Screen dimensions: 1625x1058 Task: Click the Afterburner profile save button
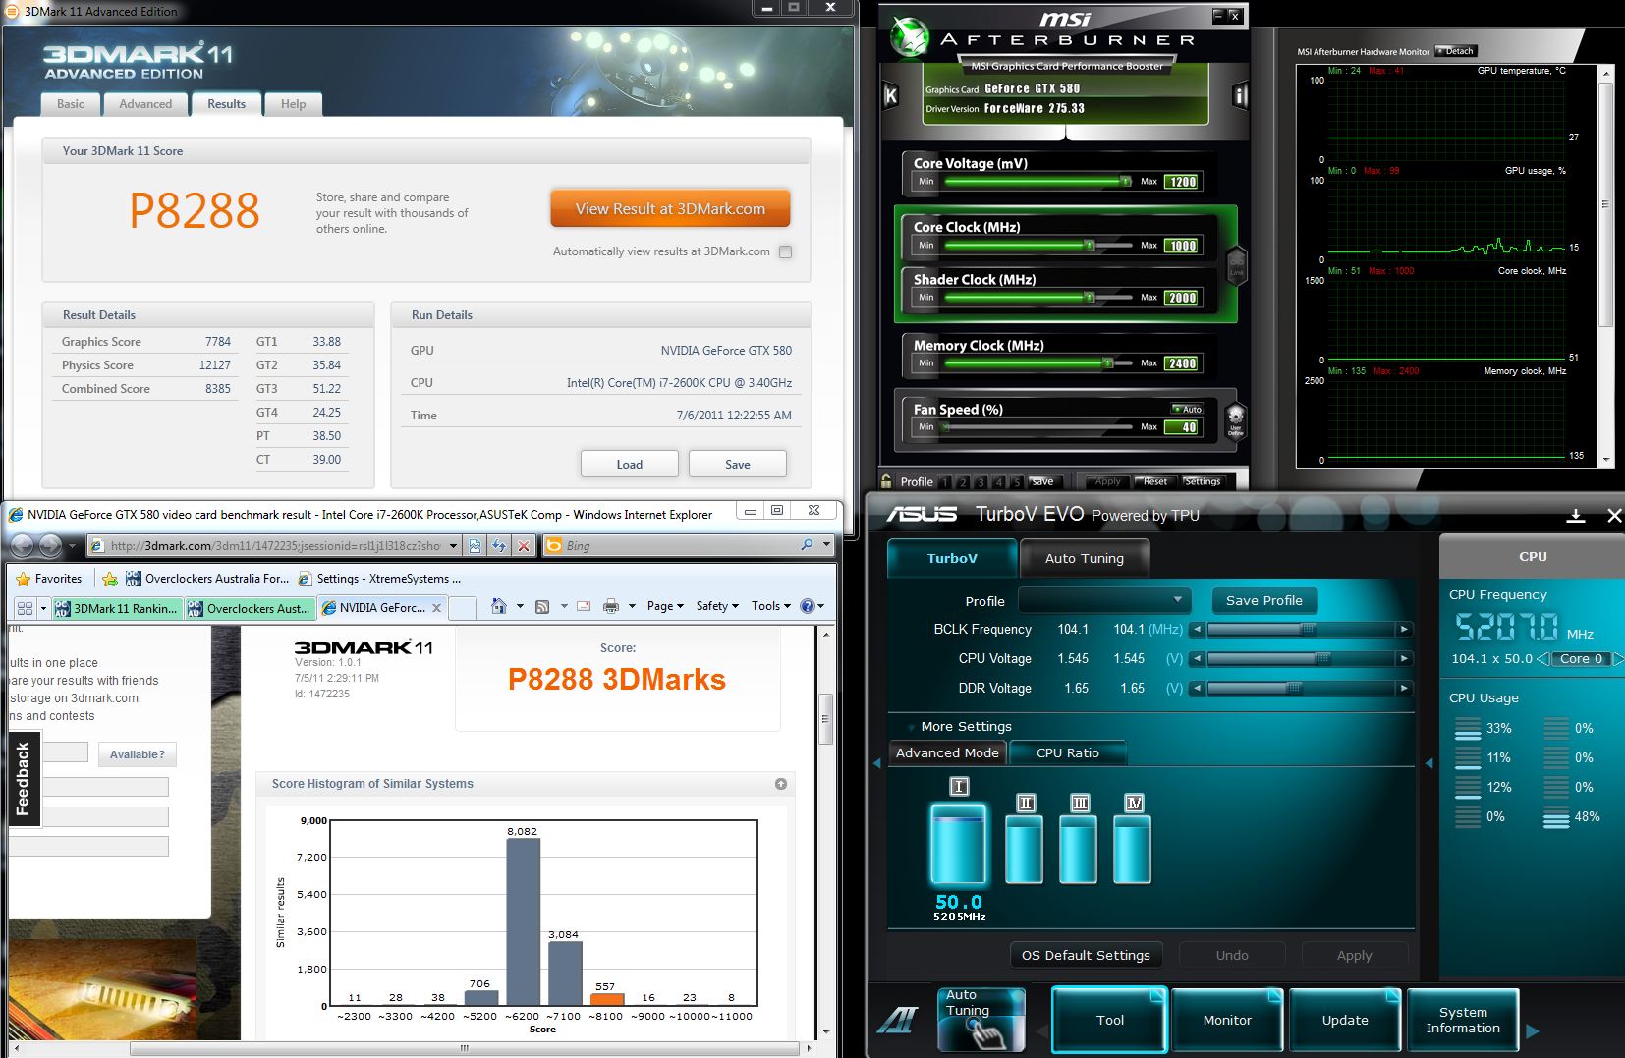(x=1042, y=481)
